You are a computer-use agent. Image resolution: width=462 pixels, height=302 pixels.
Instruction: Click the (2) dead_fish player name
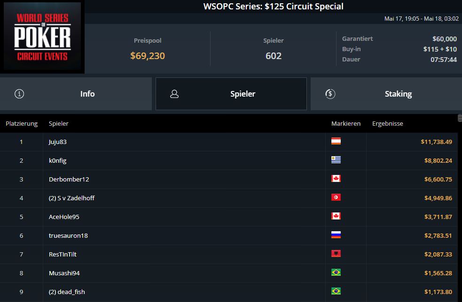tap(67, 292)
